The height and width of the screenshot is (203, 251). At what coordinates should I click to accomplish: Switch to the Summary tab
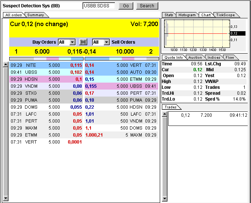tap(36, 15)
